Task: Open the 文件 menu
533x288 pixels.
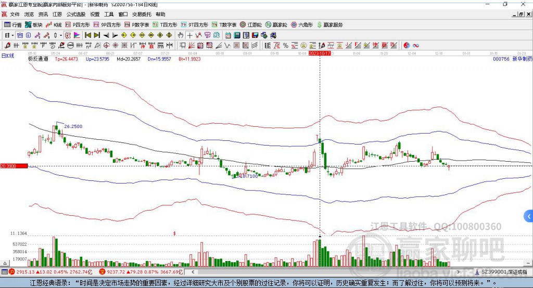Action: click(x=15, y=14)
